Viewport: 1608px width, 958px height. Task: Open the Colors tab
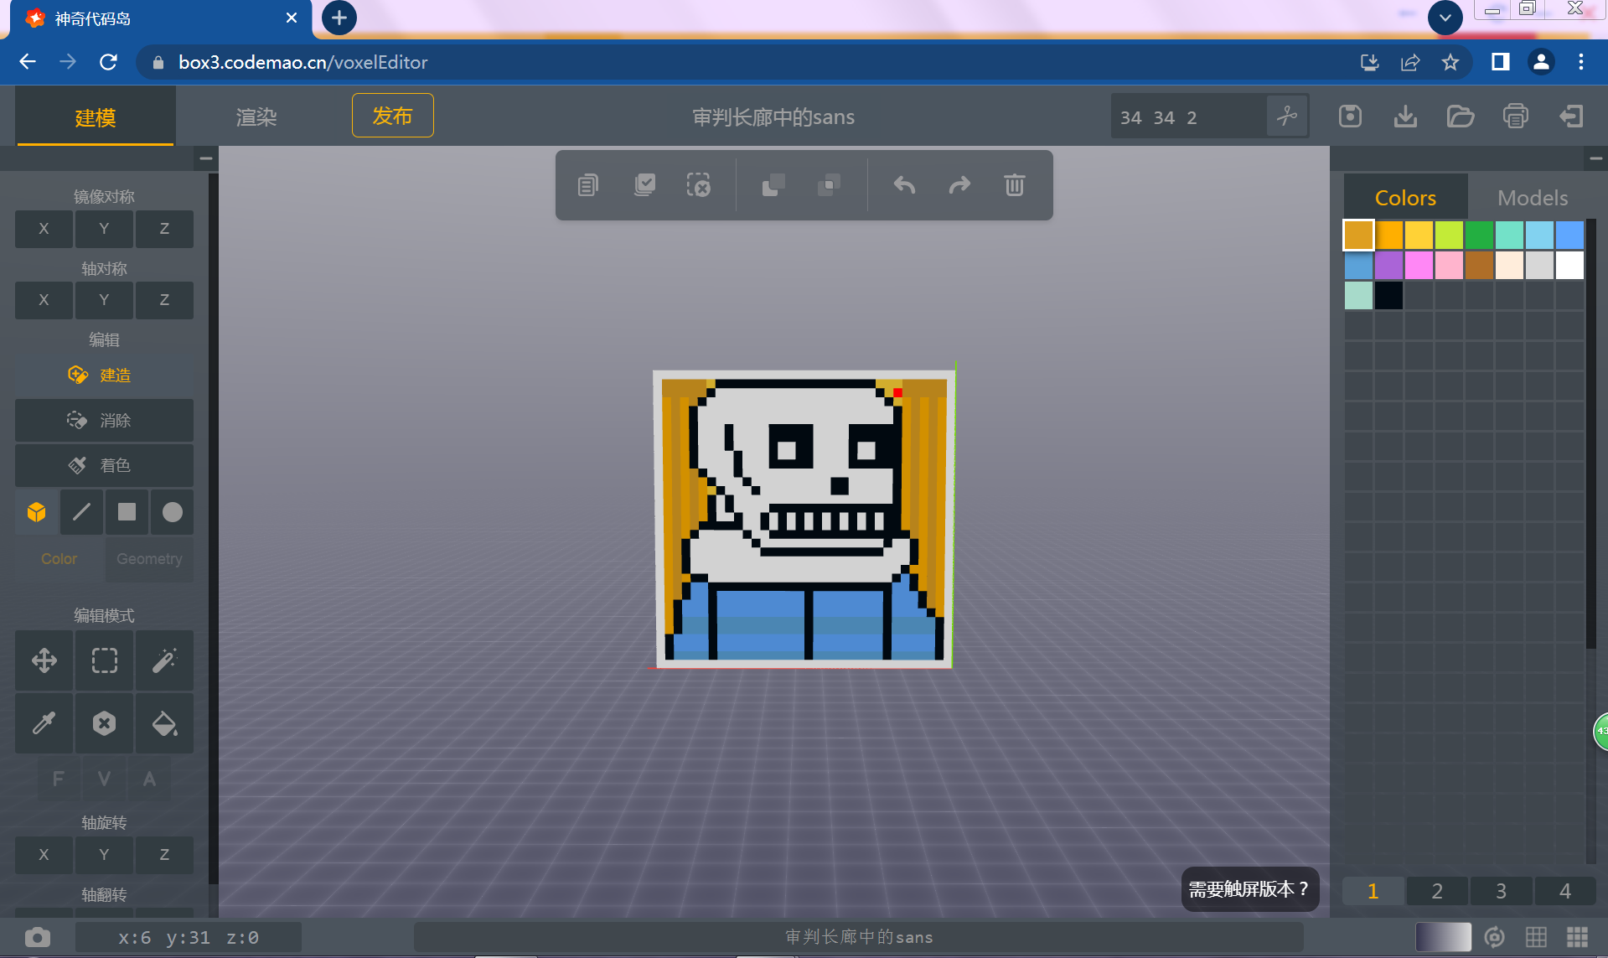tap(1405, 198)
